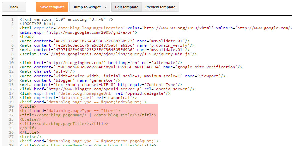The height and width of the screenshot is (146, 292).
Task: Switch to Preview template view
Action: click(x=160, y=7)
